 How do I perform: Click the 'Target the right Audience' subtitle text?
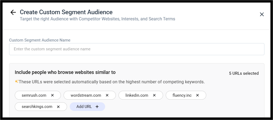click(x=98, y=19)
